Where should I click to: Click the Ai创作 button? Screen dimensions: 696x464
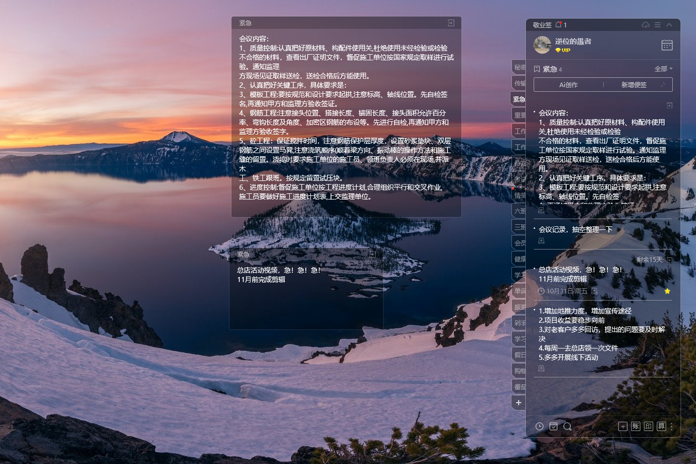[x=568, y=85]
